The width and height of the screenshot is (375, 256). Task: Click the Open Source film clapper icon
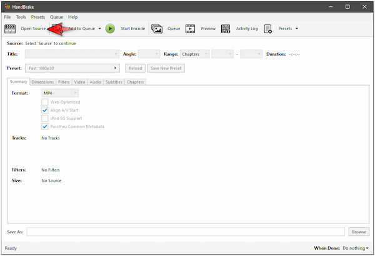tap(11, 28)
